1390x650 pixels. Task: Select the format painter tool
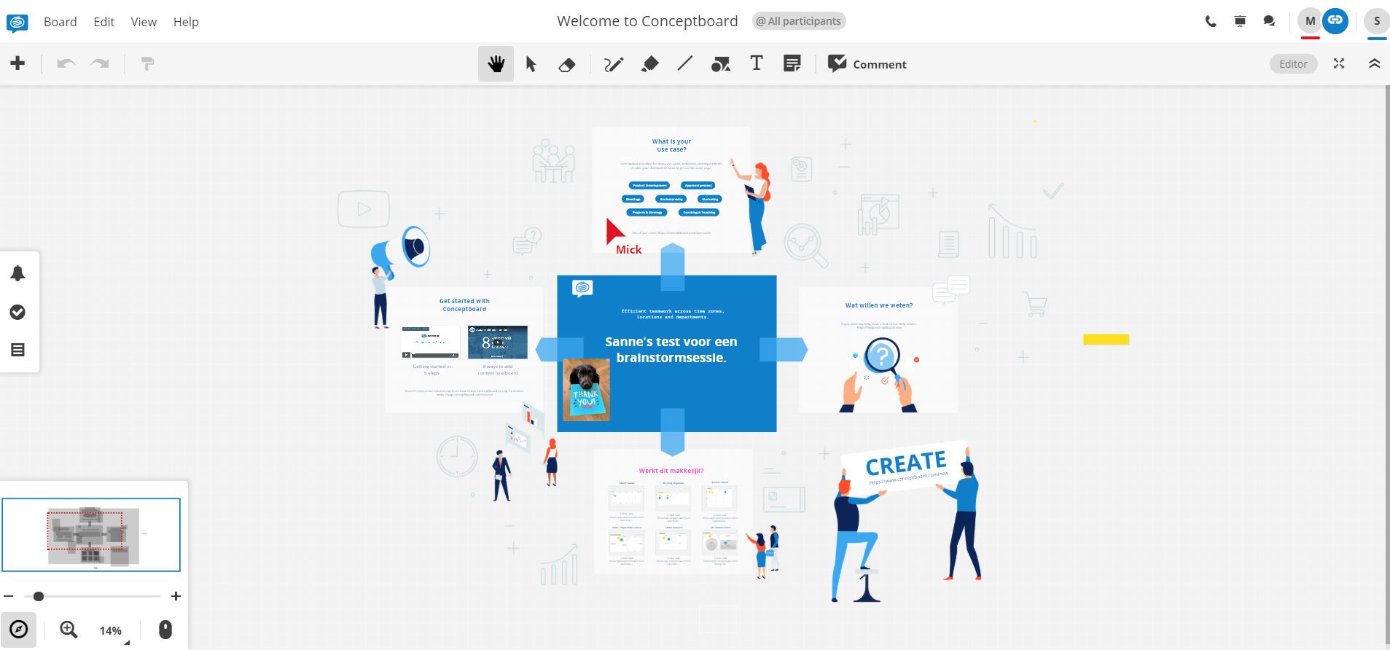[x=147, y=64]
